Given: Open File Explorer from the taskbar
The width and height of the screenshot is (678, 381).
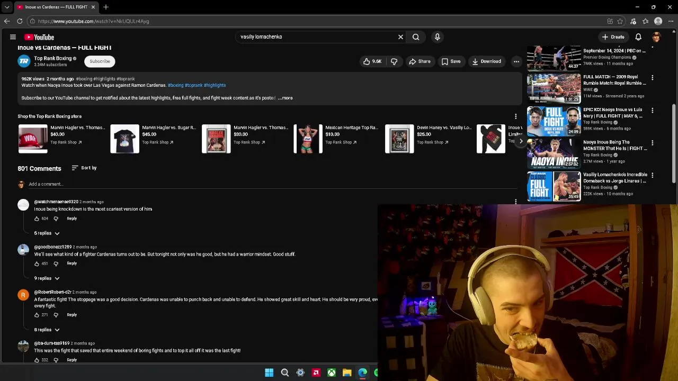Looking at the screenshot, I should point(347,373).
